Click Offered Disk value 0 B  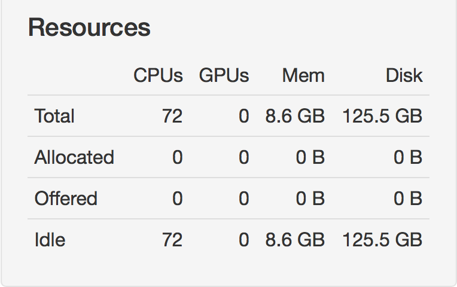(408, 199)
